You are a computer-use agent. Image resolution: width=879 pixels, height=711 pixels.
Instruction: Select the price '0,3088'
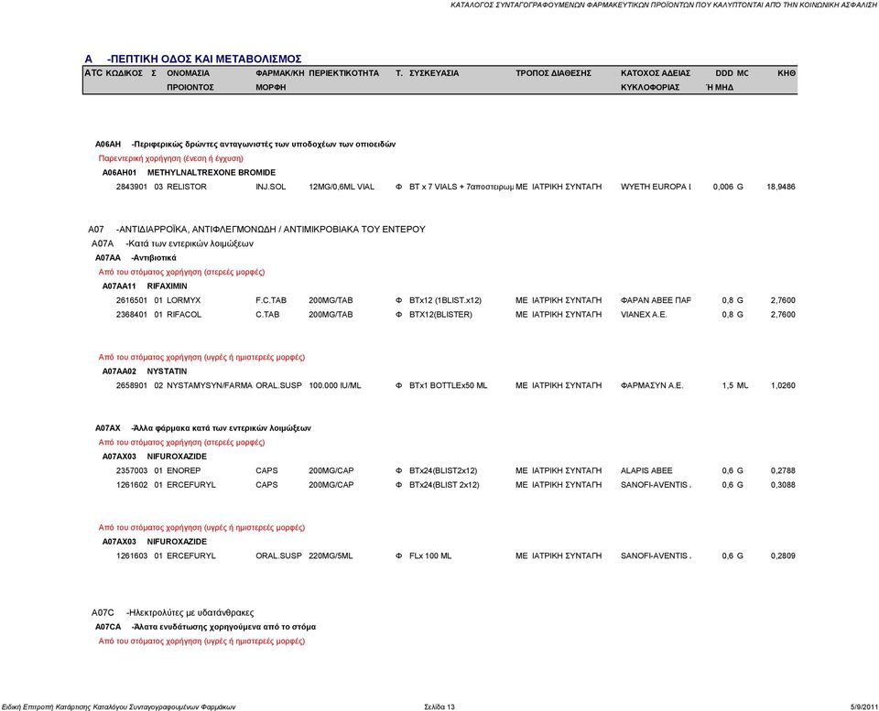pyautogui.click(x=783, y=485)
